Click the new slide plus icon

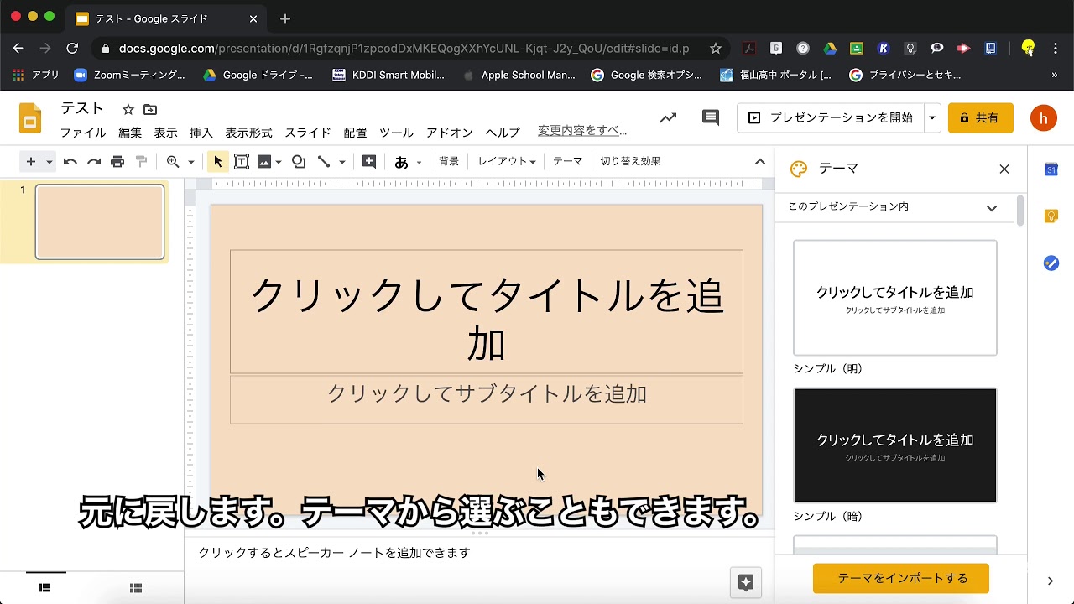[30, 162]
